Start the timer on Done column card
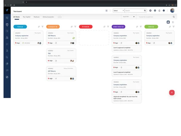Screen dimensions: 181x136 point(154,43)
